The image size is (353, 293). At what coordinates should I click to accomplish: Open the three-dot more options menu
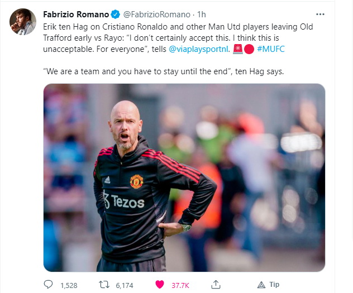pos(320,15)
